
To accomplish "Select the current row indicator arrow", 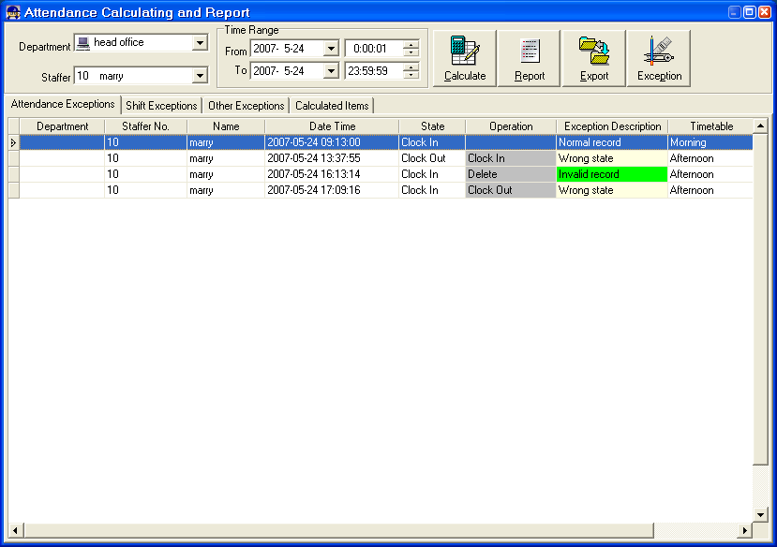I will tap(13, 142).
